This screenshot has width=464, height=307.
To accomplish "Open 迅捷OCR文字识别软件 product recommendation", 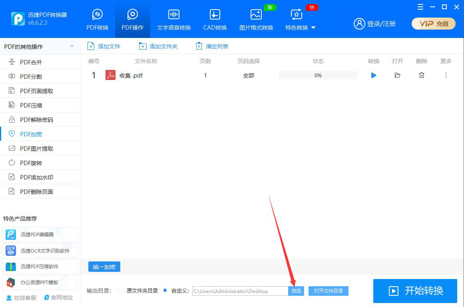I will pyautogui.click(x=40, y=251).
